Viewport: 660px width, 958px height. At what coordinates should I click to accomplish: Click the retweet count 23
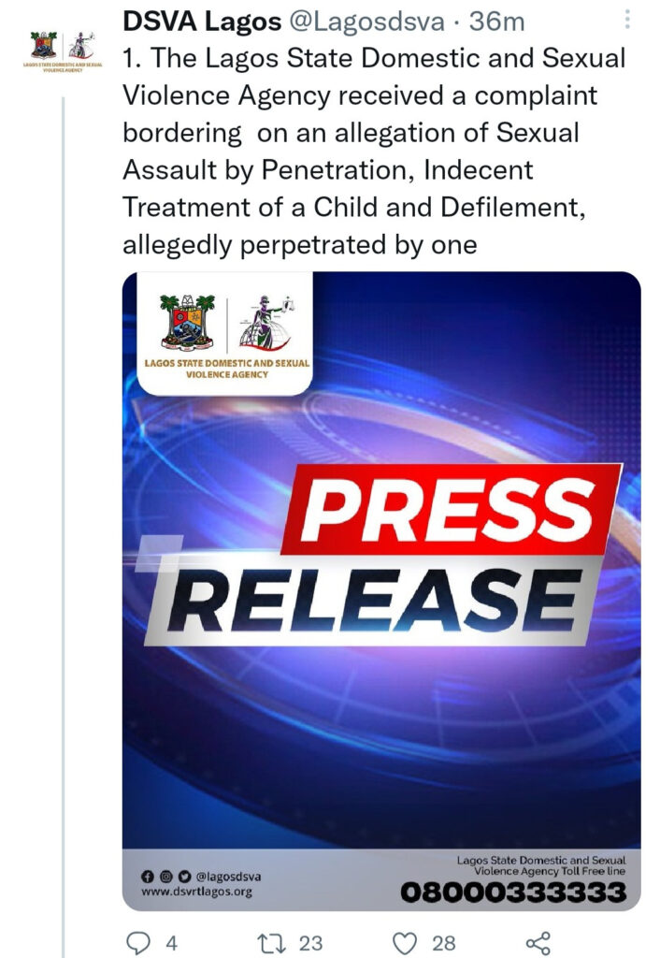click(310, 943)
